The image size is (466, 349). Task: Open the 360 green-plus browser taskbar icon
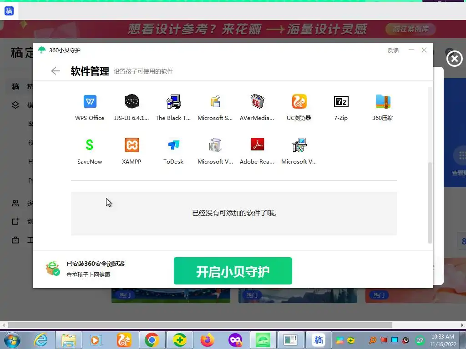tap(179, 340)
